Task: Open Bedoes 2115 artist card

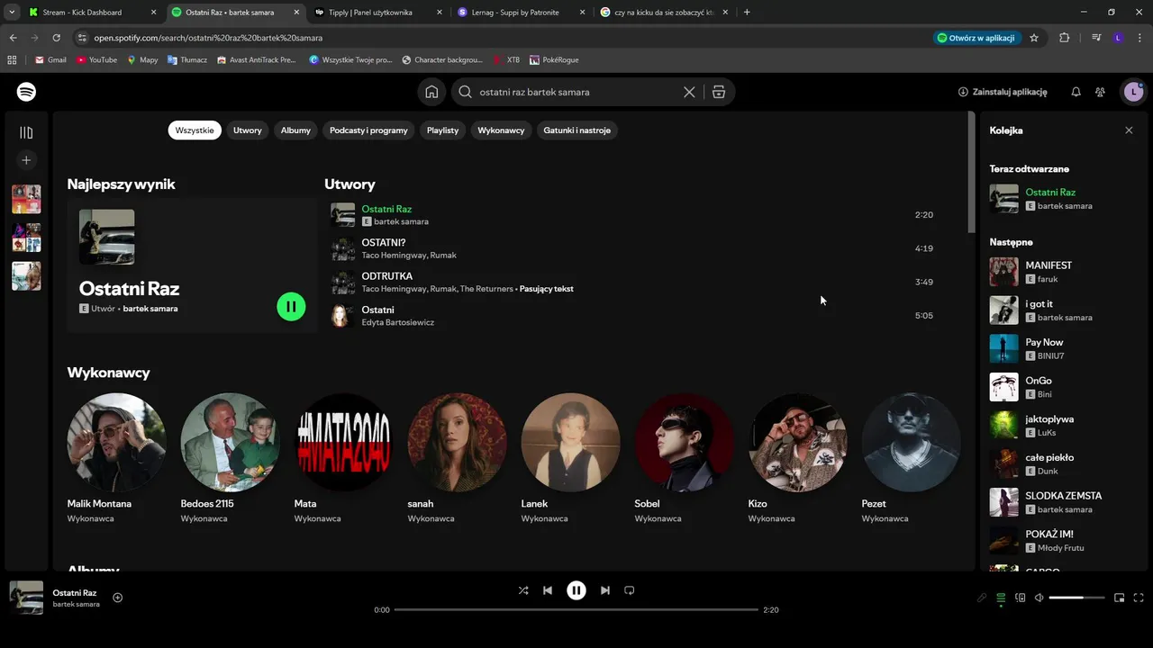Action: click(x=230, y=457)
